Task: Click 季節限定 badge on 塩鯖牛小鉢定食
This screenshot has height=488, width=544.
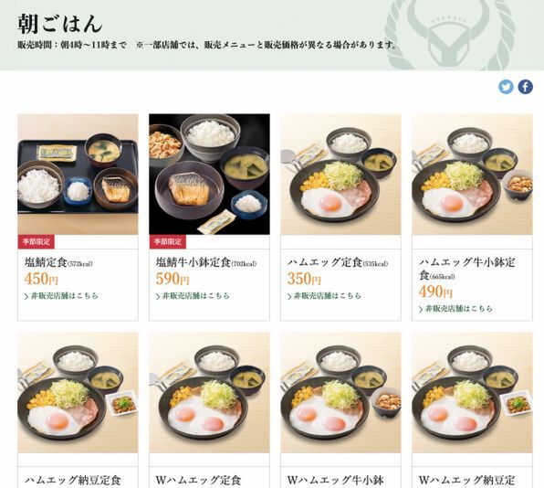Action: 168,242
